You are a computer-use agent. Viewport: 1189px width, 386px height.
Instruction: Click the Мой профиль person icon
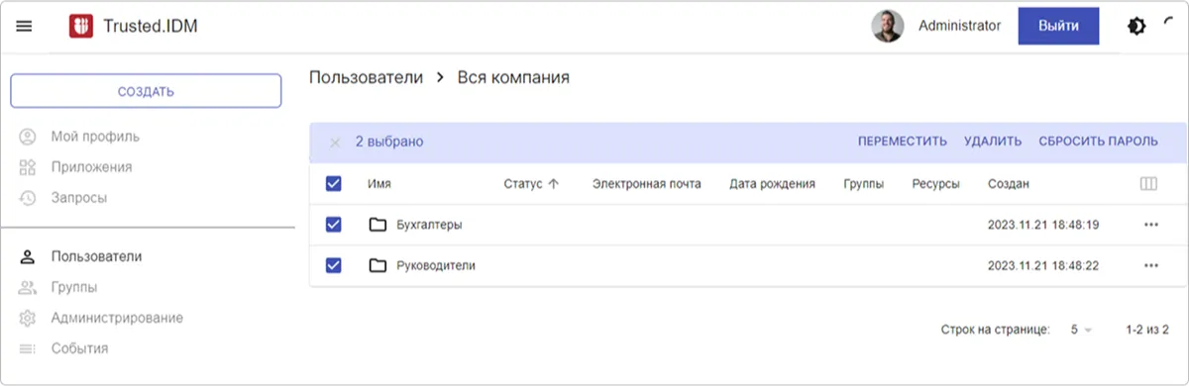coord(28,137)
